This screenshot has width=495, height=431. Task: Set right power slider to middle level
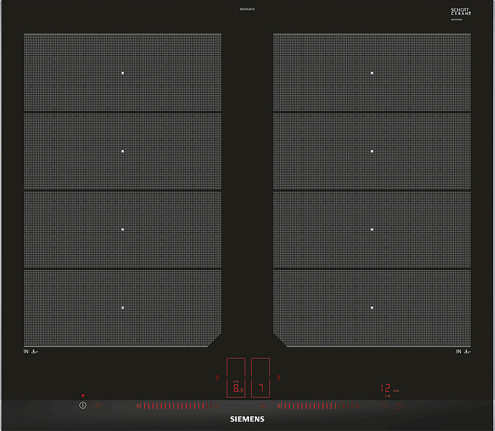(317, 406)
